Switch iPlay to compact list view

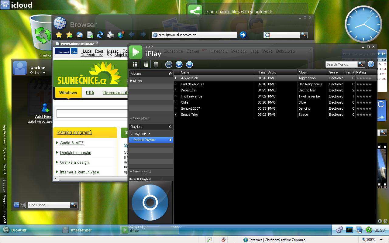pyautogui.click(x=156, y=64)
